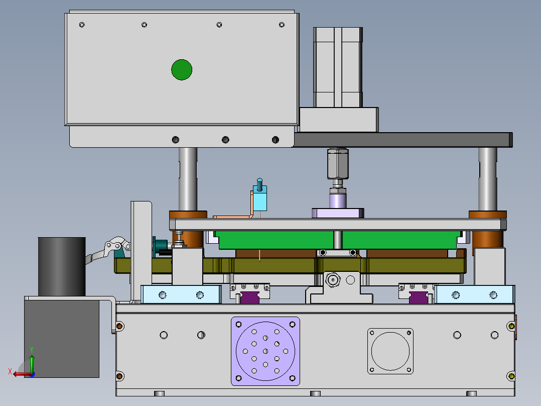
Task: Select the right copper guide bushing
Action: pyautogui.click(x=487, y=215)
